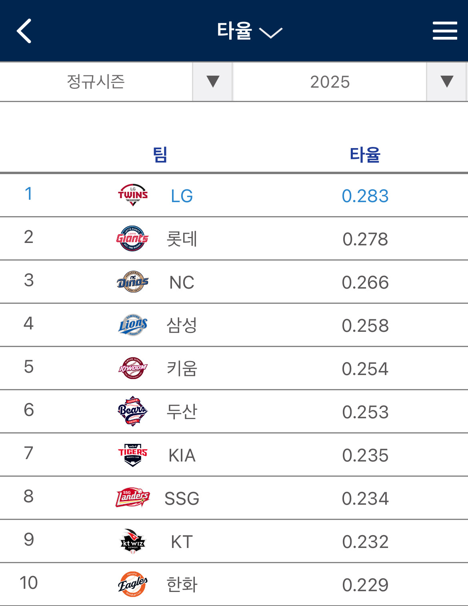Tap the KT Wiz logo
Image resolution: width=468 pixels, height=606 pixels.
(x=133, y=541)
